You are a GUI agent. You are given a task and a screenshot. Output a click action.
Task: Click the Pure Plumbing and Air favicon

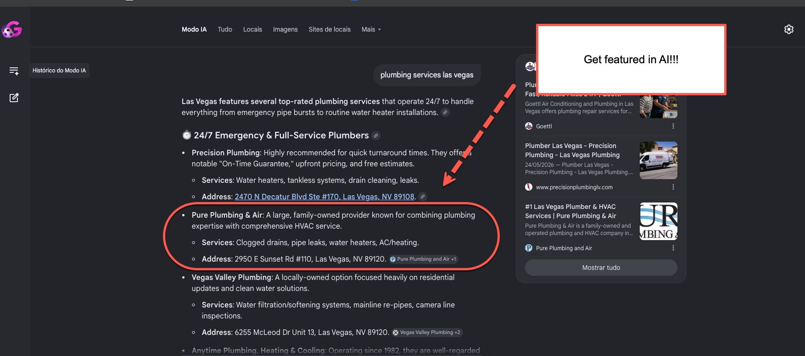coord(529,248)
